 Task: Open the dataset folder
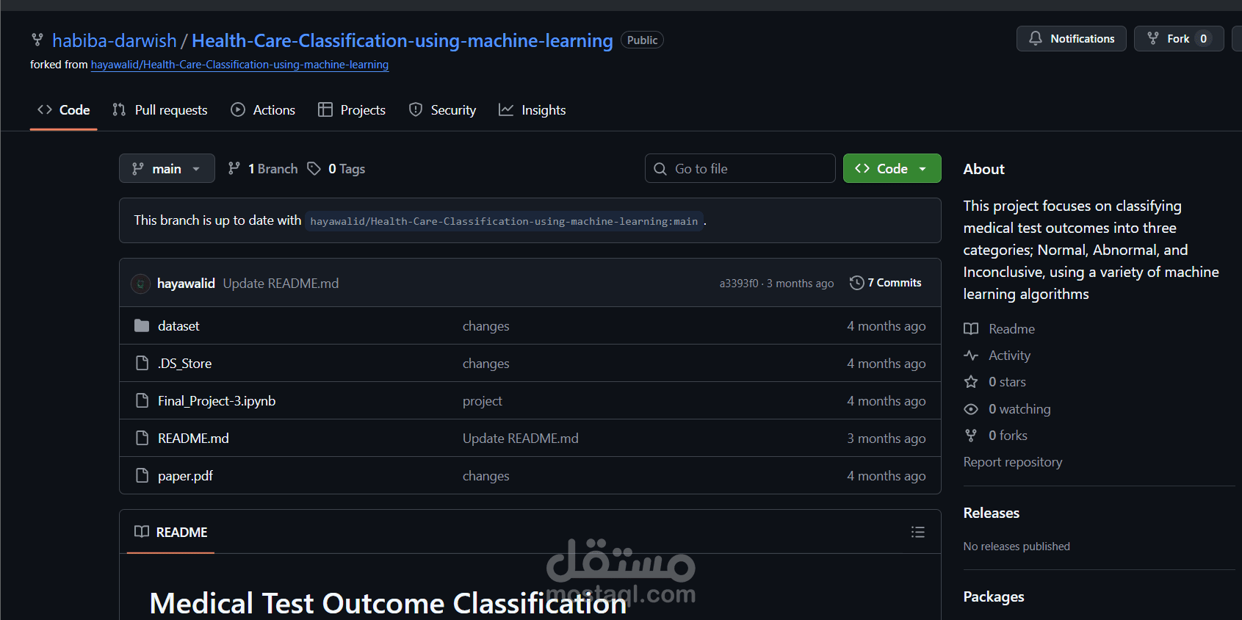coord(178,325)
